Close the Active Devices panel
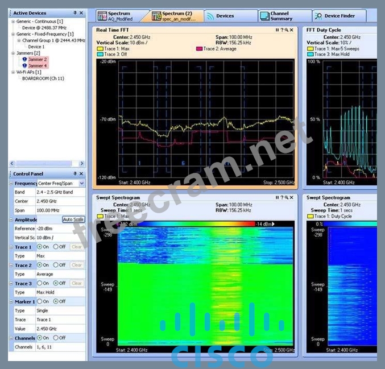Image resolution: width=385 pixels, height=369 pixels. (81, 13)
